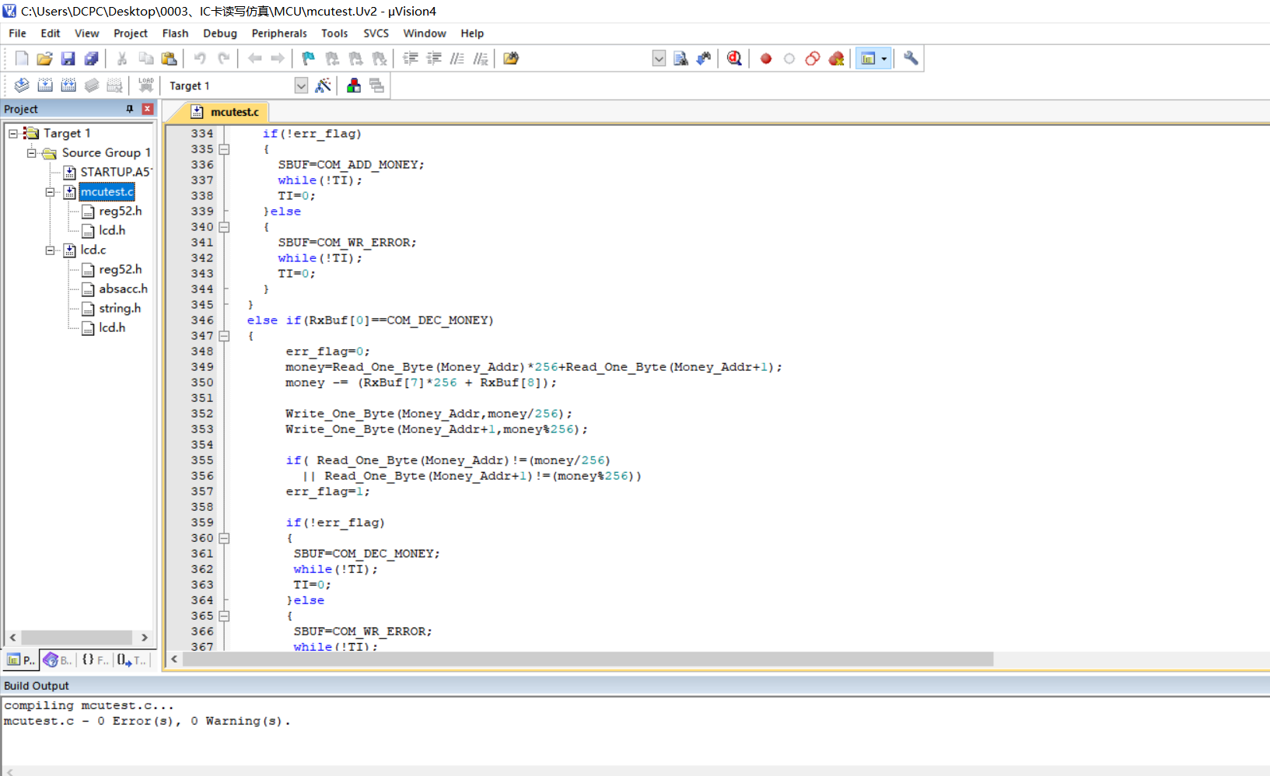Indent selected lines

pyautogui.click(x=411, y=58)
